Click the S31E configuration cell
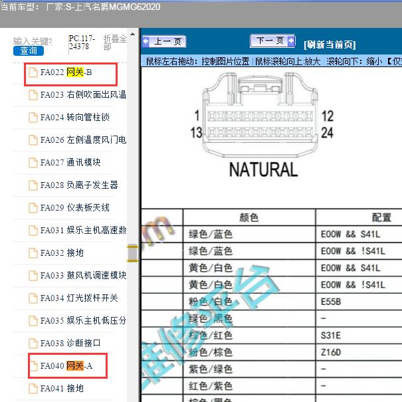The height and width of the screenshot is (402, 402). (359, 336)
